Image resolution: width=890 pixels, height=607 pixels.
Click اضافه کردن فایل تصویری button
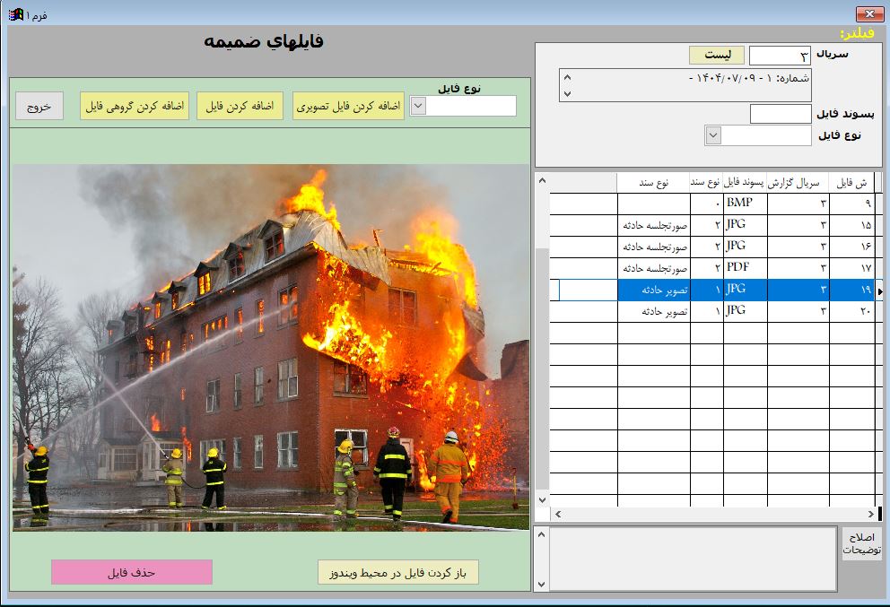click(348, 106)
